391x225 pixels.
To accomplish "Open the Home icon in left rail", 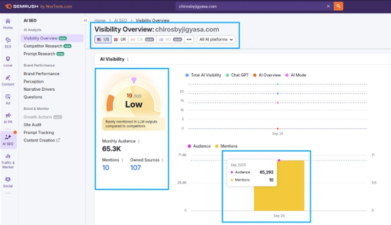I will [x=8, y=21].
